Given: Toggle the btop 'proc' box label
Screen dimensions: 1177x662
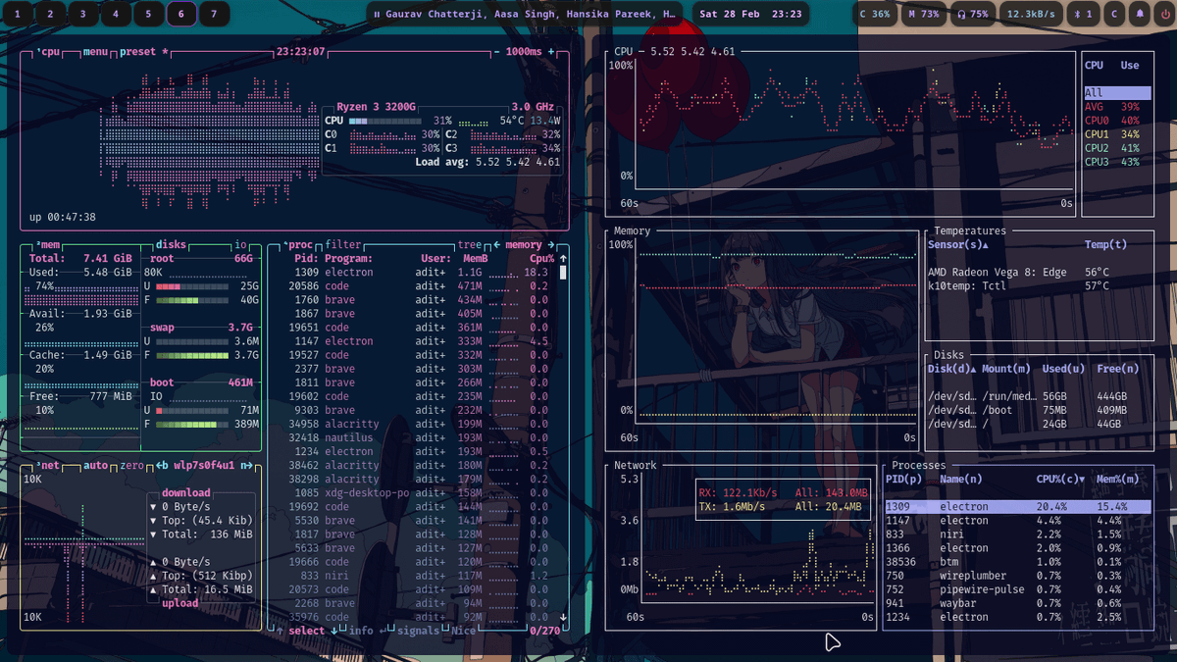Looking at the screenshot, I should pyautogui.click(x=298, y=245).
